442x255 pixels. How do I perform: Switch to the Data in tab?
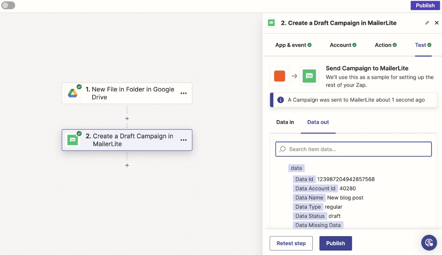(x=285, y=122)
